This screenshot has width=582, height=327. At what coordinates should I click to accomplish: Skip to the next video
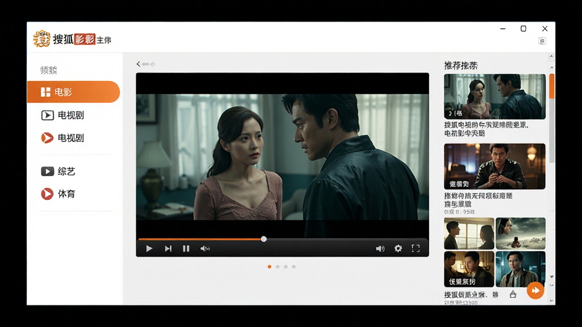168,249
